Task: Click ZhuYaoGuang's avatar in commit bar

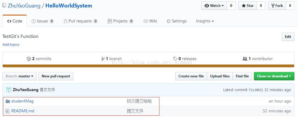Action: click(x=9, y=90)
